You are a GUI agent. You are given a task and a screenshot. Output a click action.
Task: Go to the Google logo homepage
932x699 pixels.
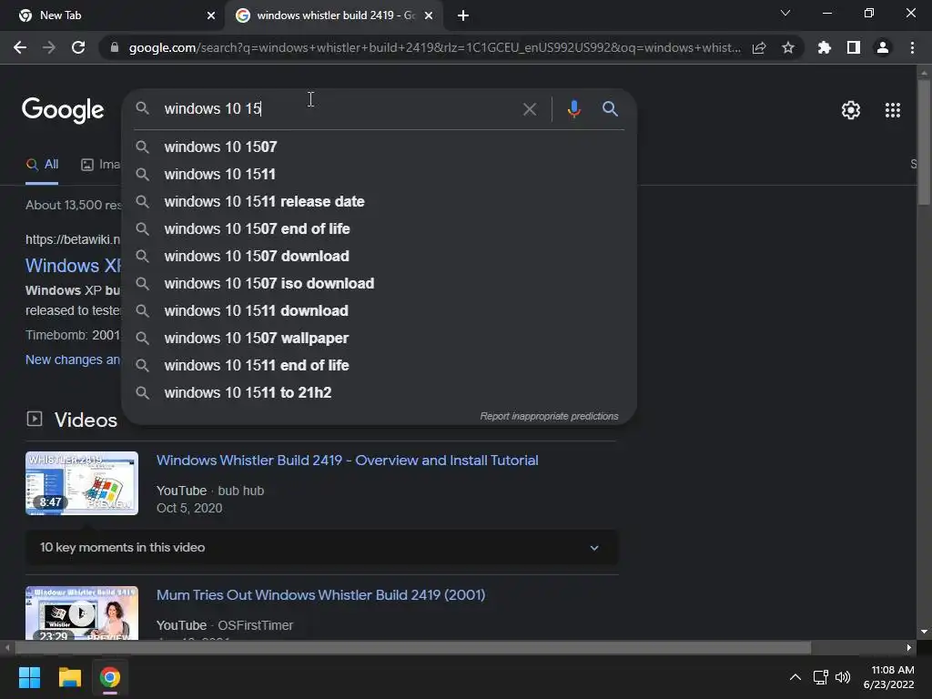63,110
